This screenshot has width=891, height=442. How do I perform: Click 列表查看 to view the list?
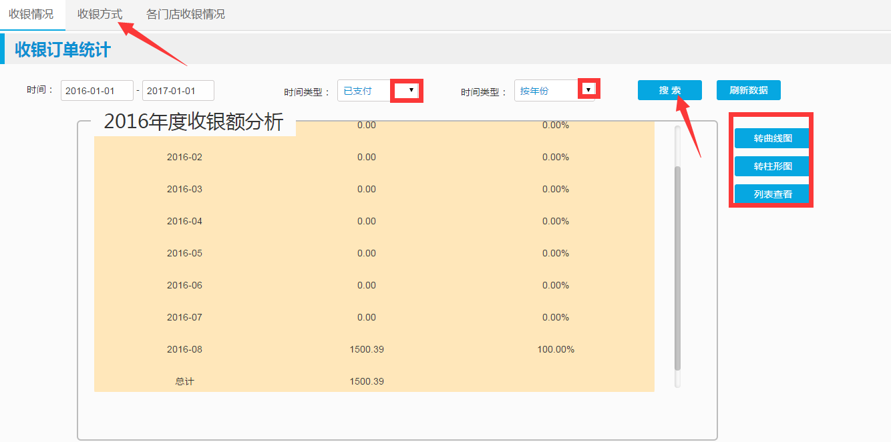(x=772, y=194)
